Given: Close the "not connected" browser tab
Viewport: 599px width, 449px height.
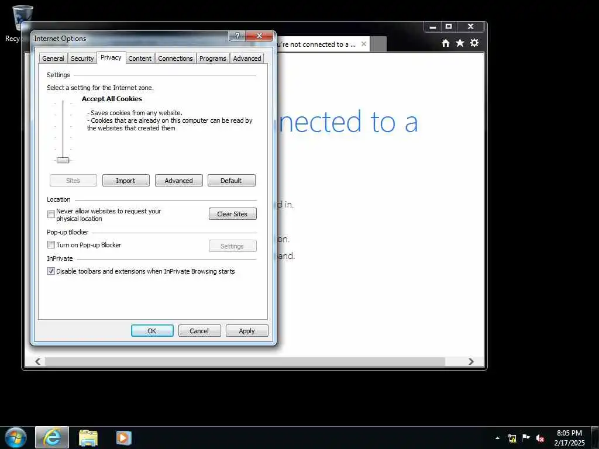Looking at the screenshot, I should click(364, 44).
